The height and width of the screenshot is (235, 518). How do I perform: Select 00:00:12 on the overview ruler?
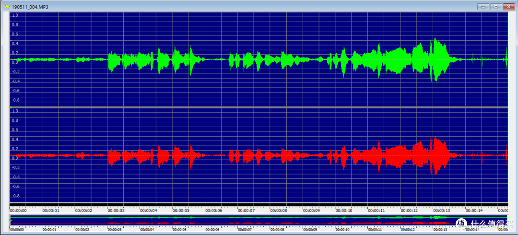[408, 229]
